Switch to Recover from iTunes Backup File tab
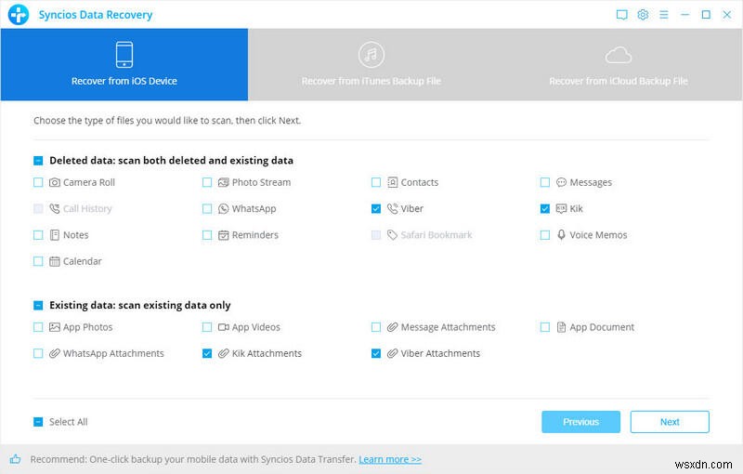The height and width of the screenshot is (474, 743). pyautogui.click(x=371, y=64)
